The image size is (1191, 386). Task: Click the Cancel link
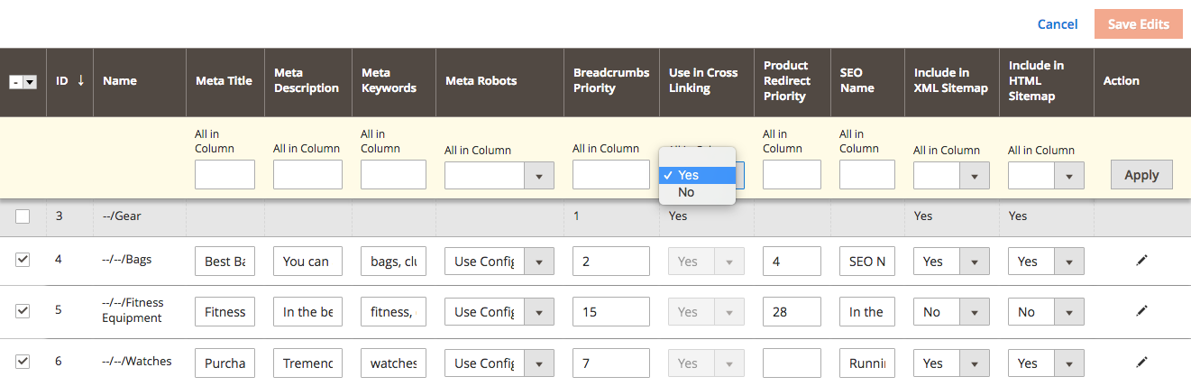(x=1058, y=24)
